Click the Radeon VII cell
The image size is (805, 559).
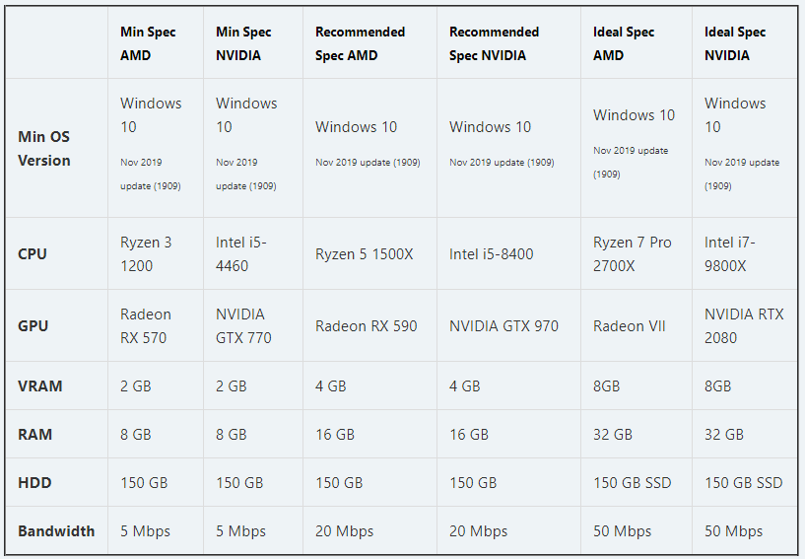point(629,326)
